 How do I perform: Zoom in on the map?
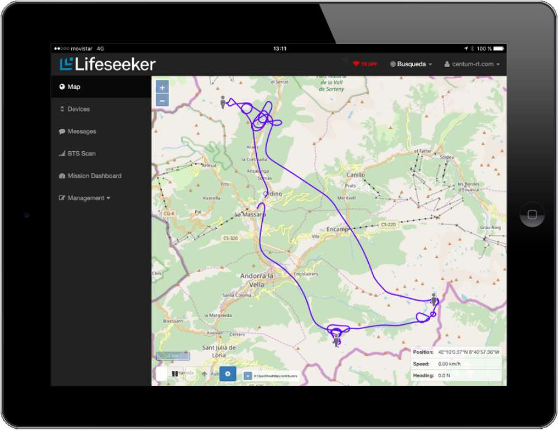pyautogui.click(x=162, y=88)
